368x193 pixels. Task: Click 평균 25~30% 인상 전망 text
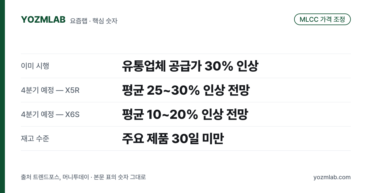(186, 90)
